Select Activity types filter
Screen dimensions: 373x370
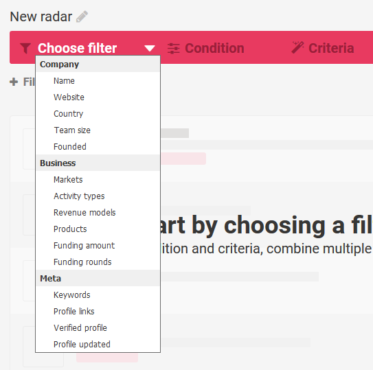pyautogui.click(x=98, y=196)
